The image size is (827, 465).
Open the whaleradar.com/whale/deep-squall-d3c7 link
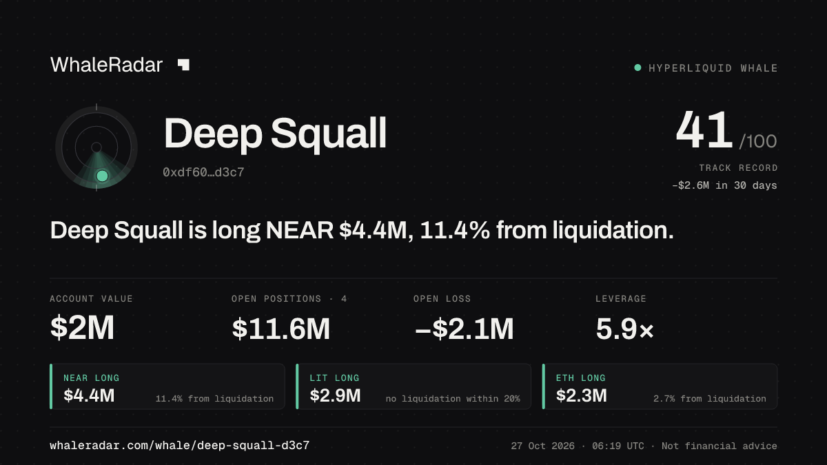[x=179, y=446]
